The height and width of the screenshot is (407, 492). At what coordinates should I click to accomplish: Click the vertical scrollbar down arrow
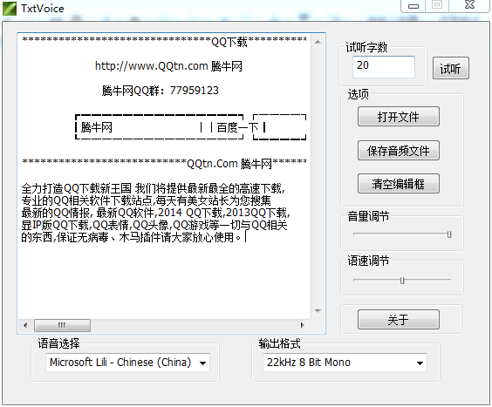tap(318, 311)
